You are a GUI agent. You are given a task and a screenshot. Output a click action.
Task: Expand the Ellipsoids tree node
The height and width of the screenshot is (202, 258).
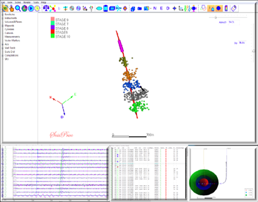coord(2,26)
